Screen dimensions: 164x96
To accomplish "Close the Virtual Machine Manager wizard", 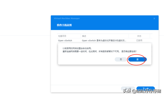I will 154,18.
